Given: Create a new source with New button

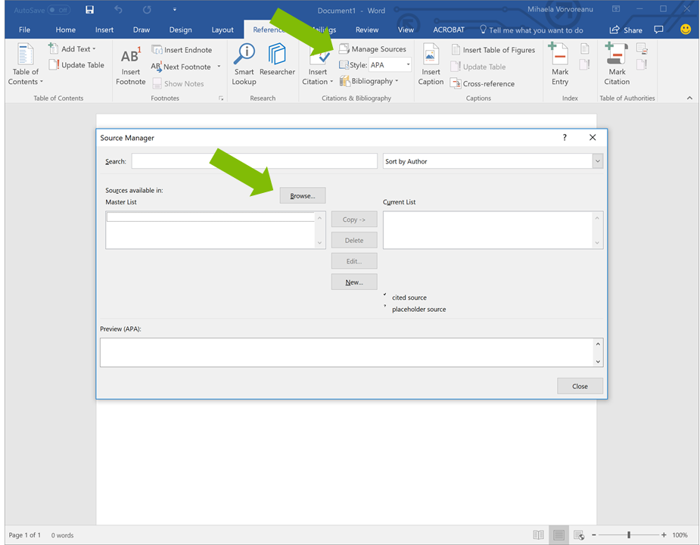Looking at the screenshot, I should [x=353, y=282].
